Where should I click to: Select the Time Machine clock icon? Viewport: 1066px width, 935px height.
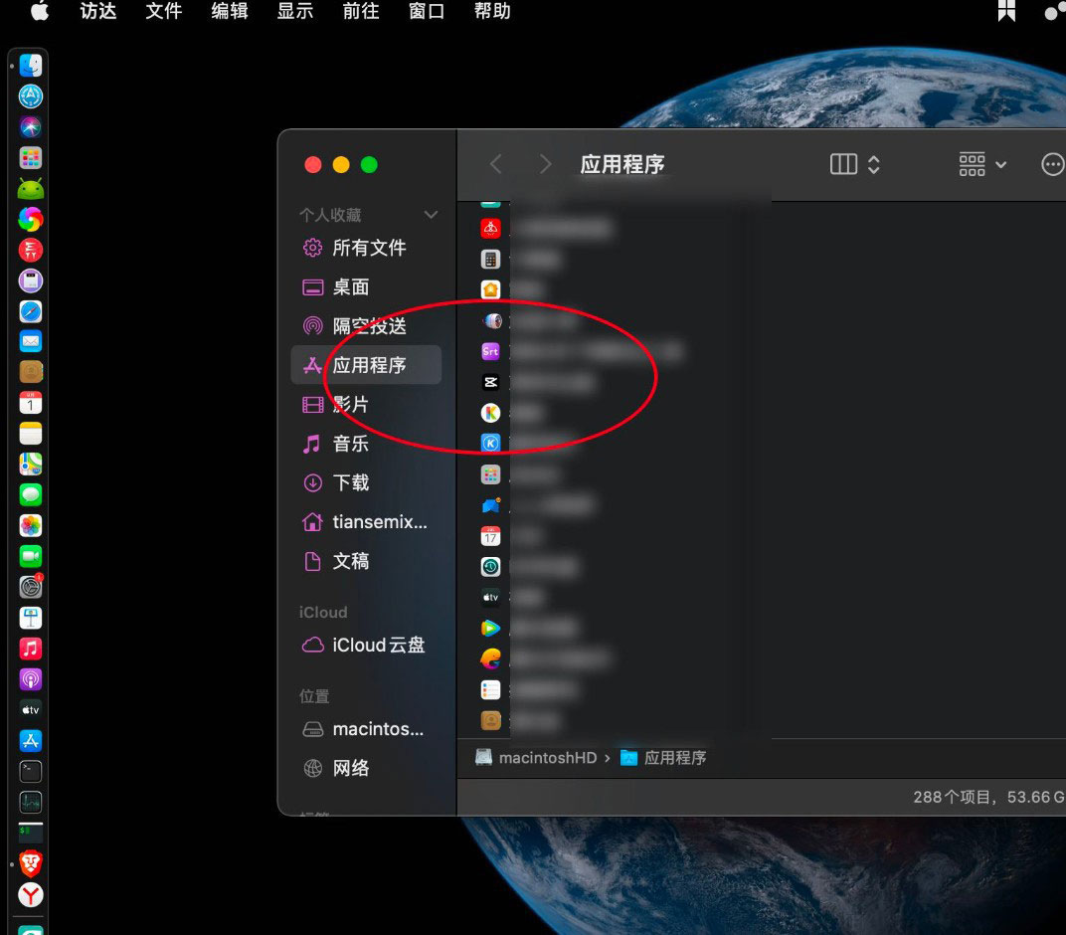click(490, 566)
